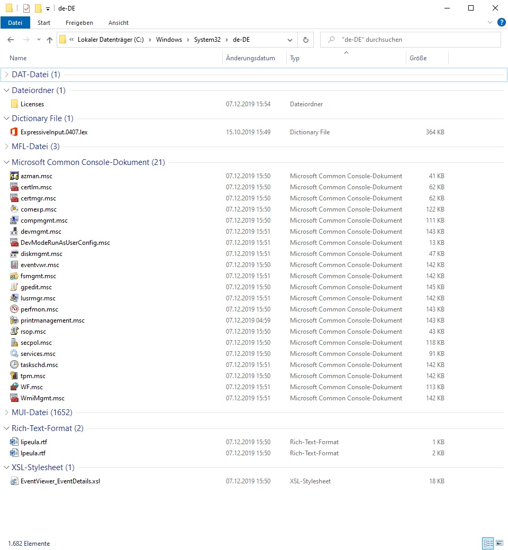Click the devmgmt.msc file icon

pyautogui.click(x=14, y=232)
